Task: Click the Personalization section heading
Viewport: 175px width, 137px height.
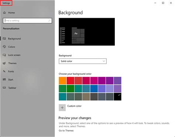Action: [x=11, y=29]
